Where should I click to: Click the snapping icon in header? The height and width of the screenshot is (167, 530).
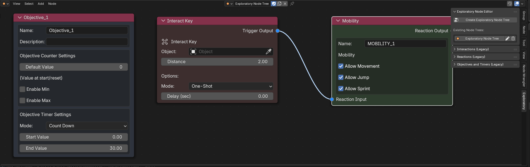pyautogui.click(x=509, y=4)
